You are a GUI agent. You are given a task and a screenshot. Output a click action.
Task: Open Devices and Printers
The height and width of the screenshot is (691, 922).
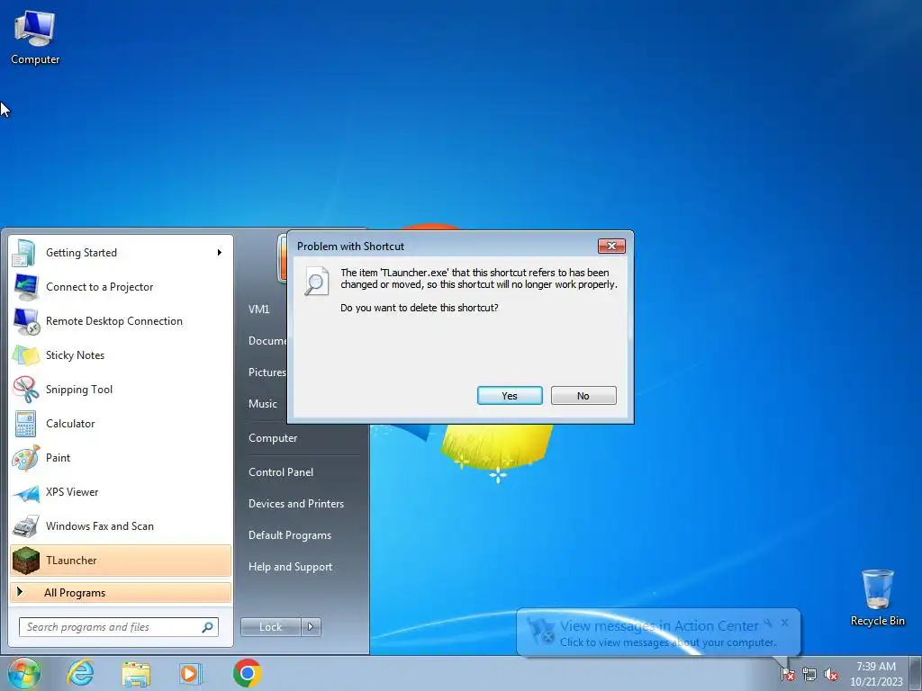coord(295,504)
